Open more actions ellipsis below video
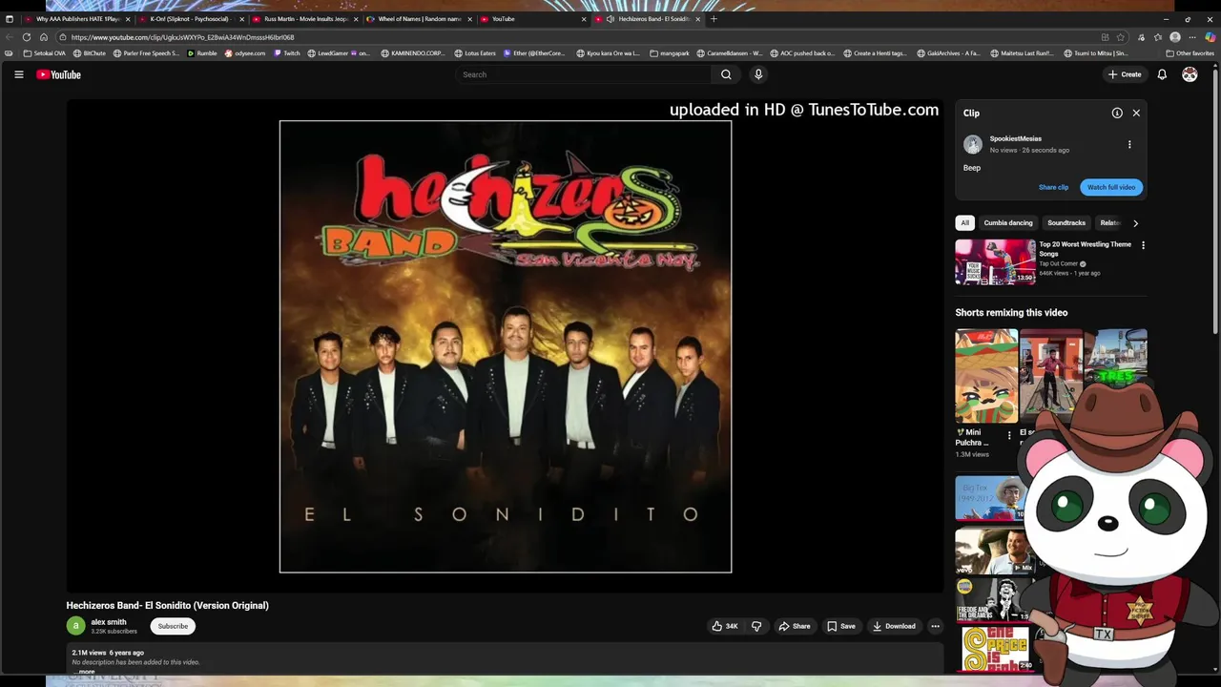 point(935,626)
